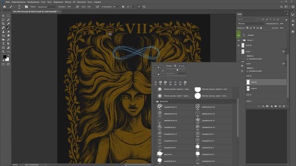This screenshot has width=296, height=166.
Task: Set the foreground color swatch
Action: point(5,57)
